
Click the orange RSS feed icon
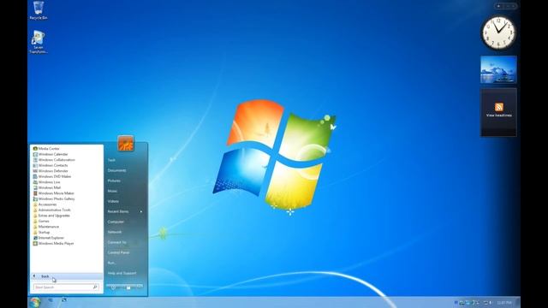(498, 107)
